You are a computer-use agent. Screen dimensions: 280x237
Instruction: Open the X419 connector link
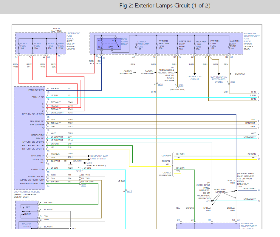[x=129, y=191]
